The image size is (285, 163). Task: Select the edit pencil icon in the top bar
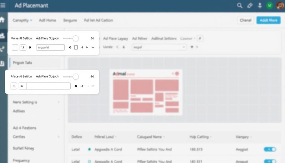249,5
